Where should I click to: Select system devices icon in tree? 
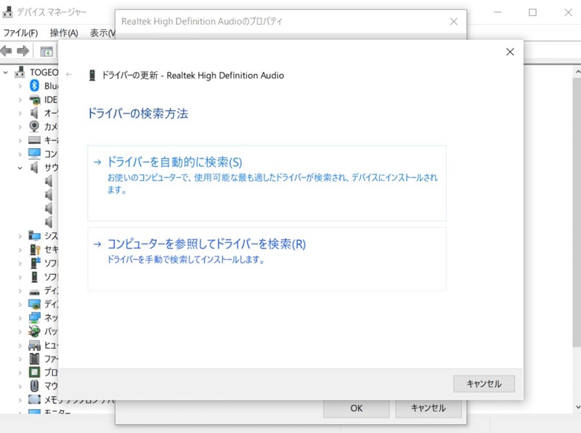coord(34,235)
